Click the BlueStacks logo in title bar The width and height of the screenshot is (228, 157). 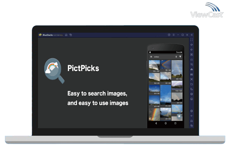[40, 35]
